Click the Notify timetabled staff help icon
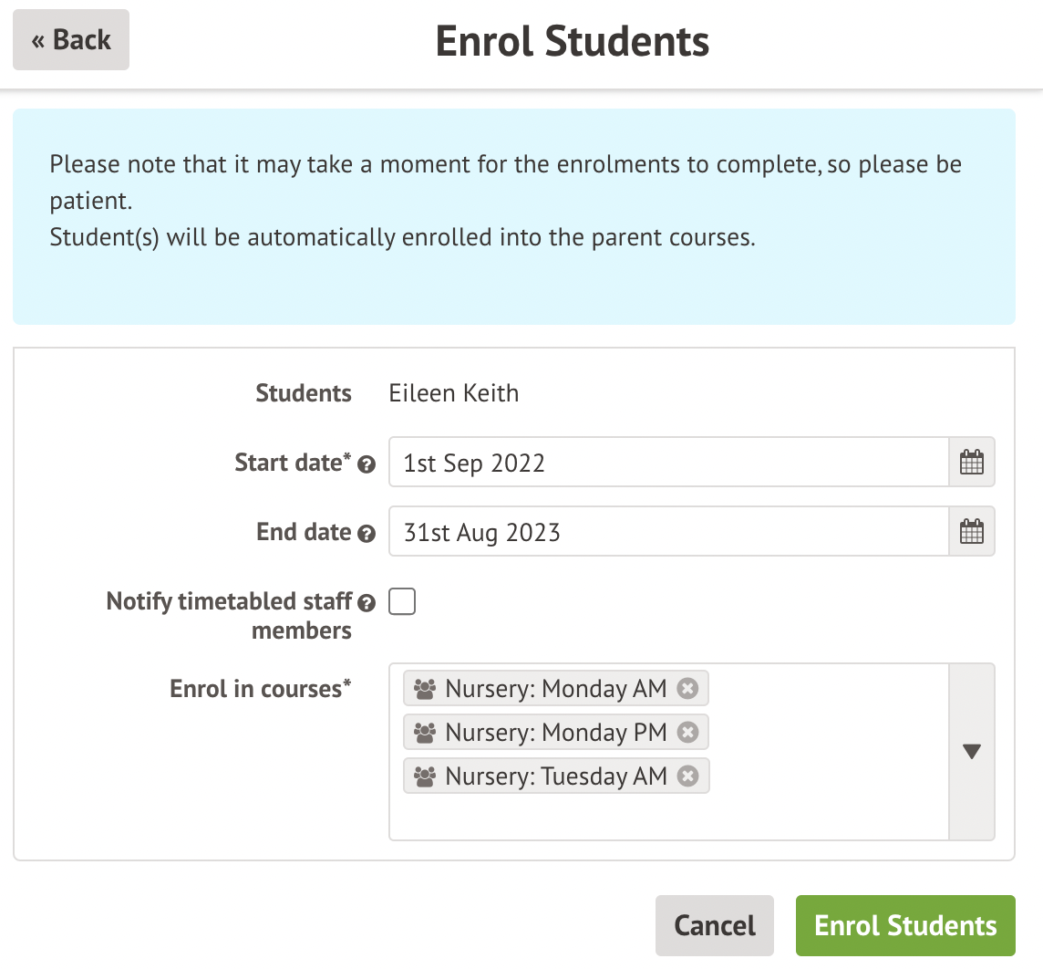 tap(367, 603)
